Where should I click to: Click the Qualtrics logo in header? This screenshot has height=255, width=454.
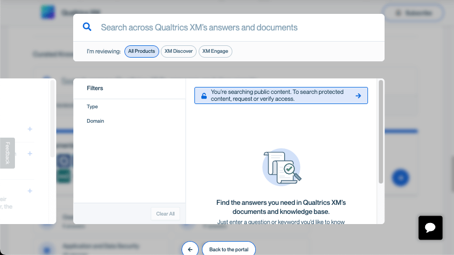[48, 12]
